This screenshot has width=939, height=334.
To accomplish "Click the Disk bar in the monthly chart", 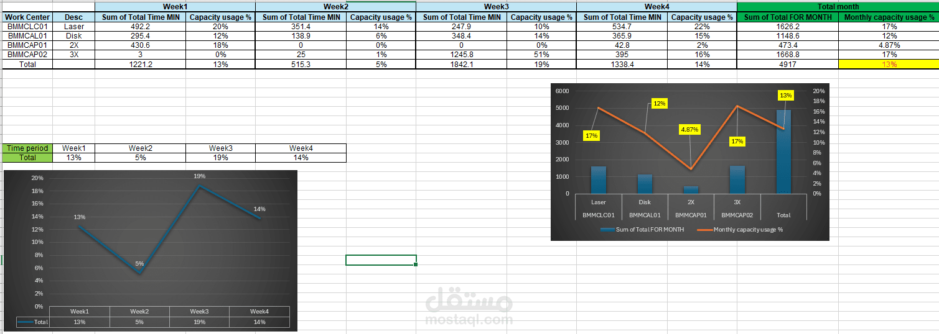I will (x=645, y=184).
